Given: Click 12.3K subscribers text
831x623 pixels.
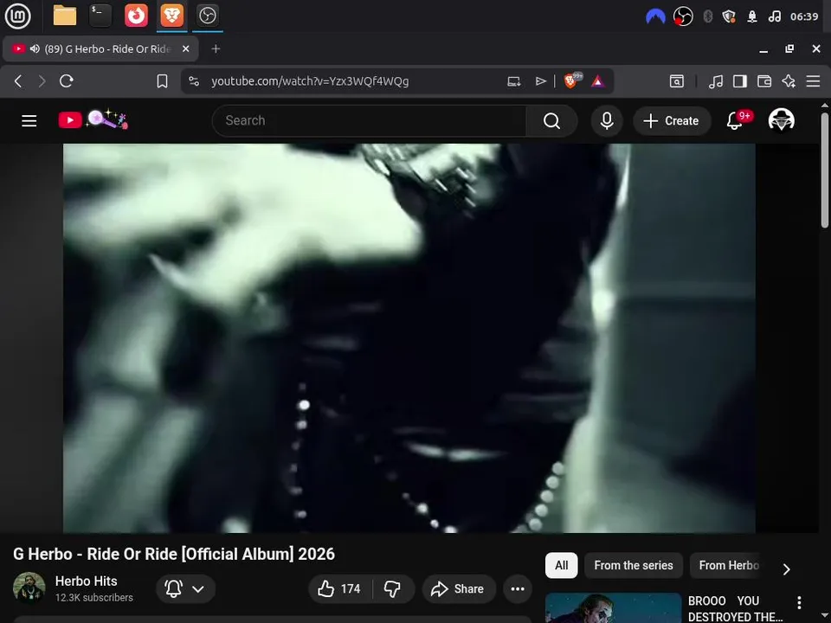Looking at the screenshot, I should tap(94, 598).
